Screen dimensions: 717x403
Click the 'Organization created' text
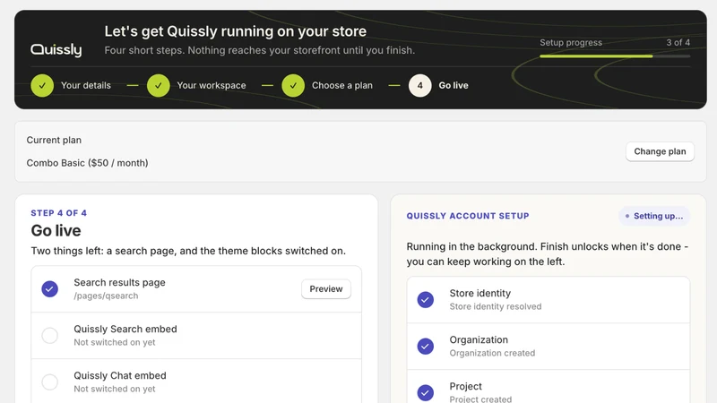(492, 353)
